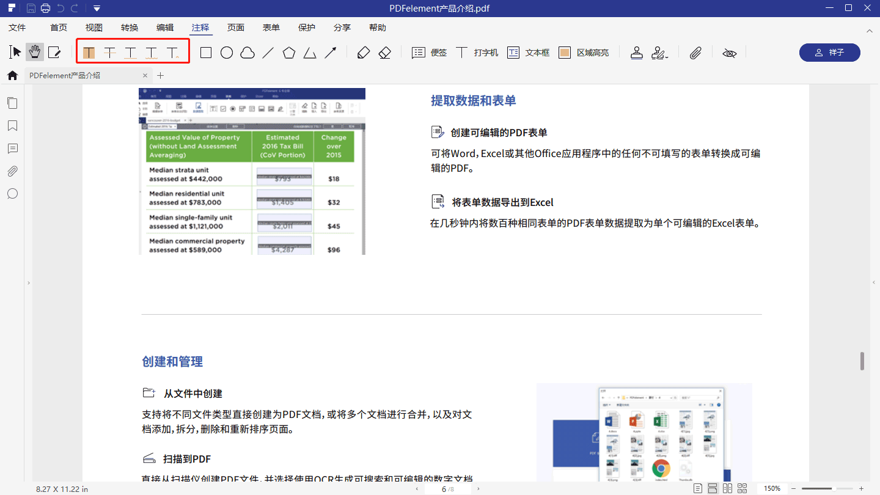
Task: Click the Save icon in title bar
Action: [x=30, y=8]
